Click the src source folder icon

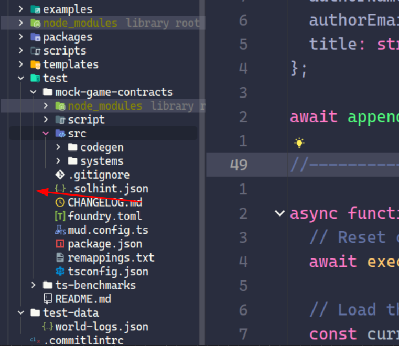point(60,133)
